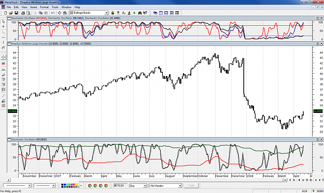Open the No Vendor dropdown
The height and width of the screenshot is (193, 324).
coord(180,186)
